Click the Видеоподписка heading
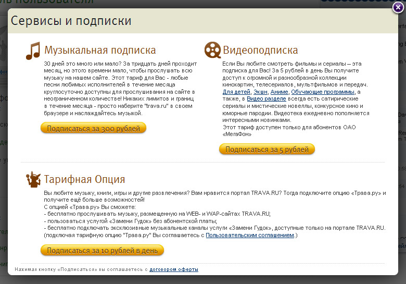Viewport: 406px width, 284px height. click(260, 51)
